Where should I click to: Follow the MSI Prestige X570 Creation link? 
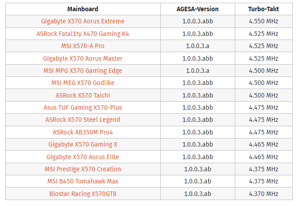point(83,169)
